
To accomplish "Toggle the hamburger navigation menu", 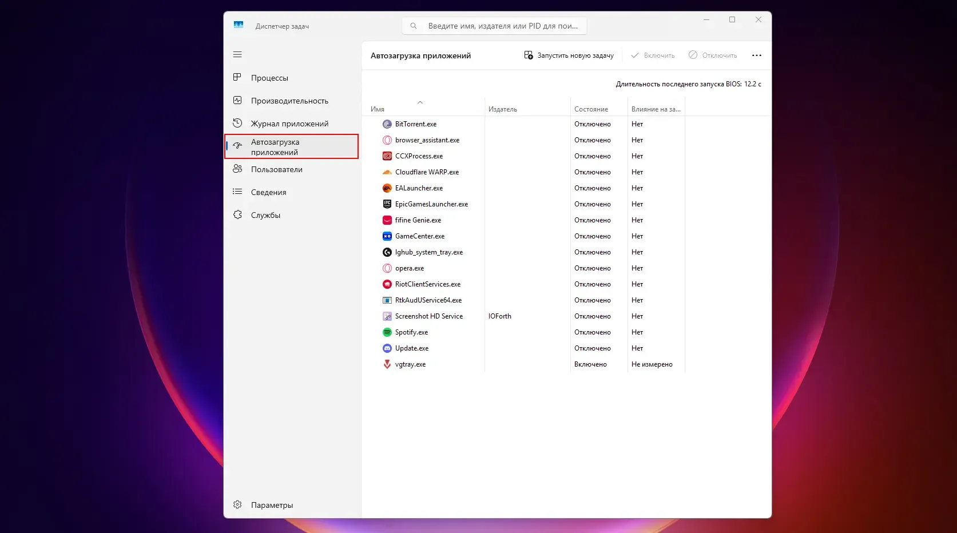I will coord(237,54).
